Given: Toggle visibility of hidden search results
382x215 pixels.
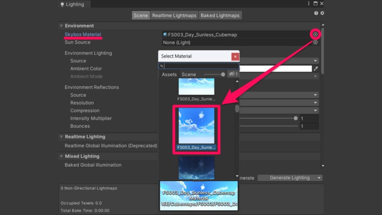Looking at the screenshot, I should tap(232, 74).
